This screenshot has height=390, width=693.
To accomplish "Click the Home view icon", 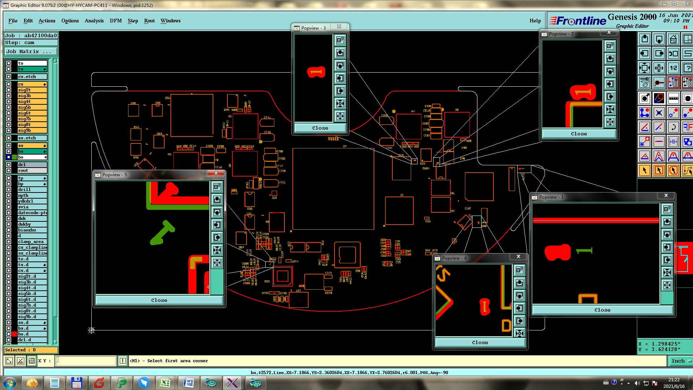I will (673, 39).
